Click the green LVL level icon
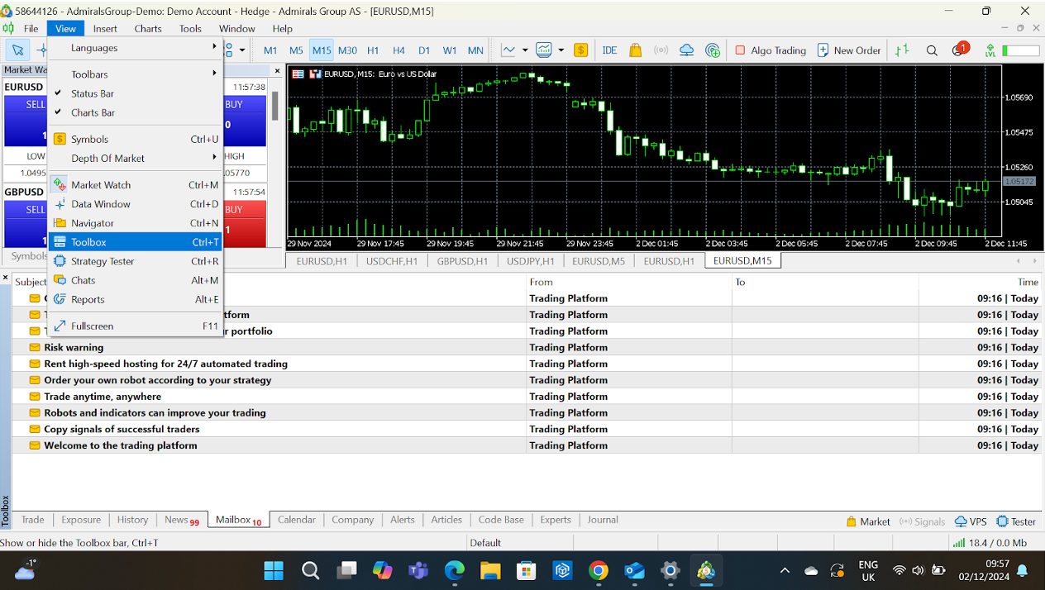Viewport: 1050px width, 590px height. click(x=990, y=50)
